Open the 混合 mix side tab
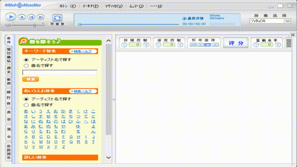 click(9, 133)
